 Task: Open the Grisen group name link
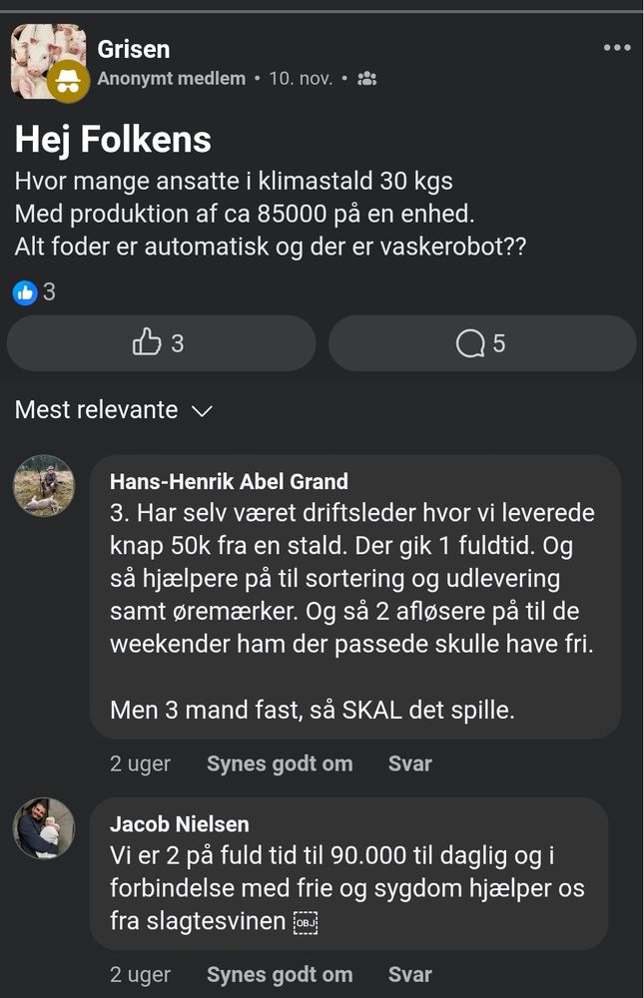pyautogui.click(x=134, y=48)
